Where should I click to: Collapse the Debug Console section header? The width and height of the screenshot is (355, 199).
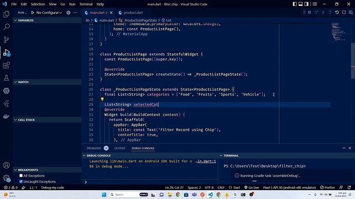150,155
